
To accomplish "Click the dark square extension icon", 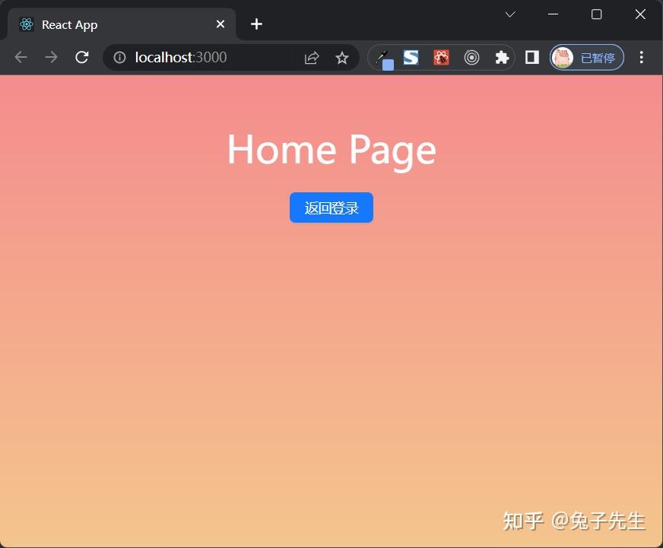I will 531,57.
